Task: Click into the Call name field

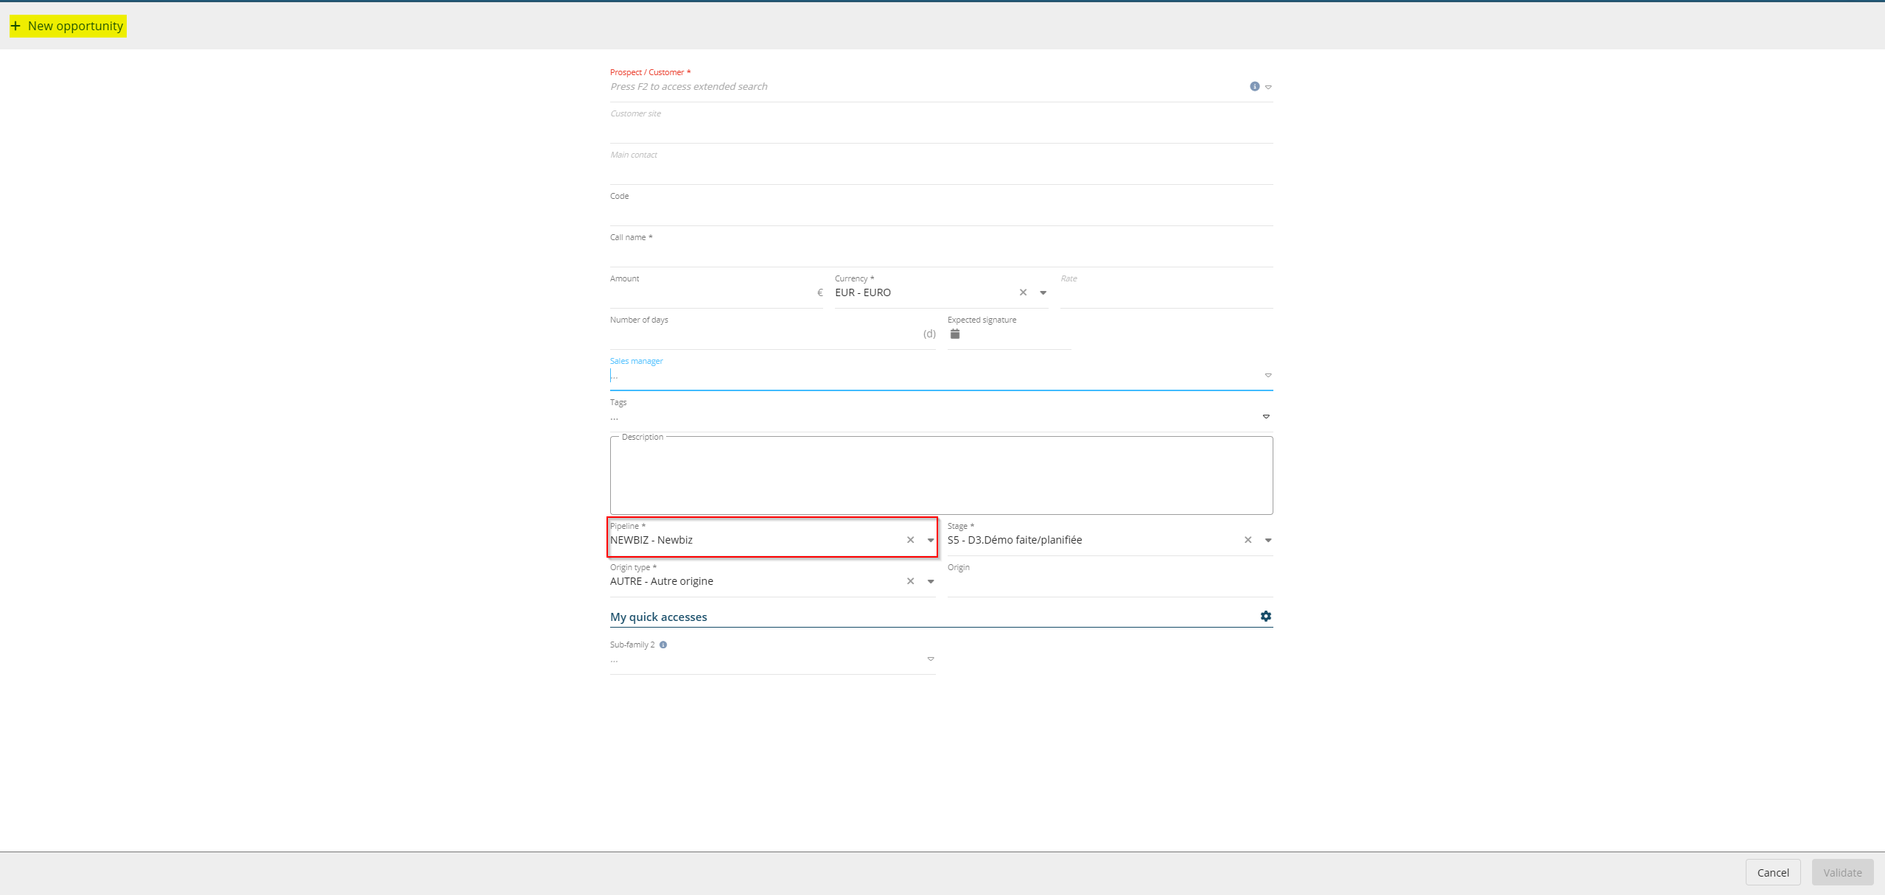Action: pos(941,253)
